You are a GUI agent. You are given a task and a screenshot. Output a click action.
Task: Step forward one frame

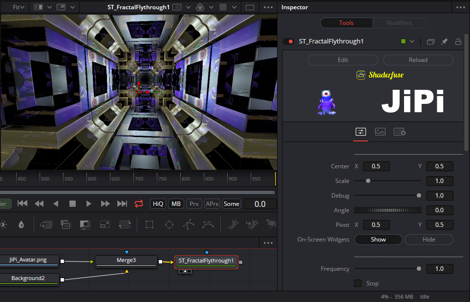tap(105, 203)
